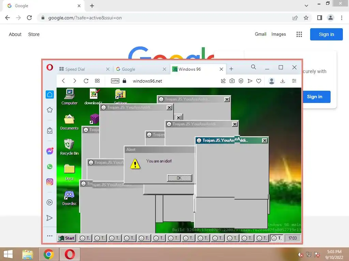Launch the Doordisc shortcut icon
The image size is (349, 261).
(x=70, y=197)
